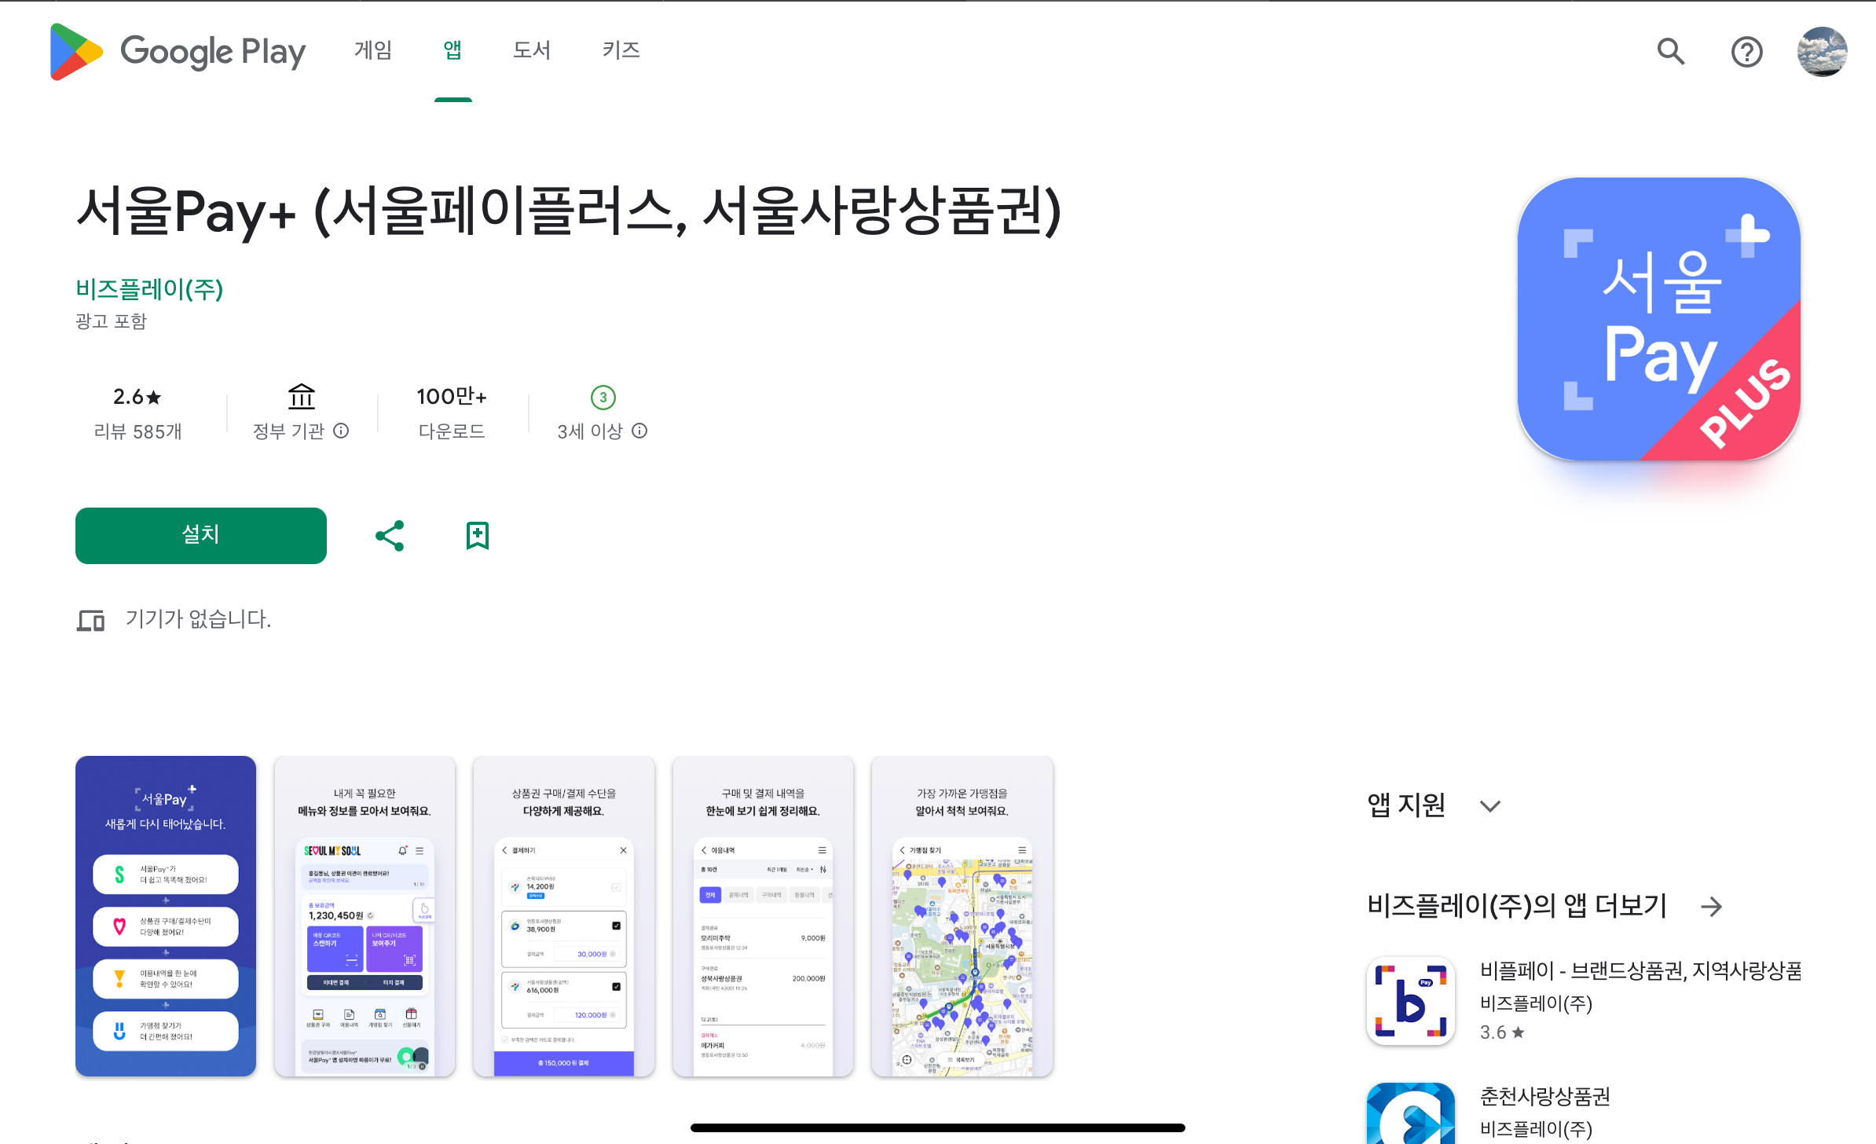Switch to the 게임 tab
Viewport: 1876px width, 1144px height.
373,50
